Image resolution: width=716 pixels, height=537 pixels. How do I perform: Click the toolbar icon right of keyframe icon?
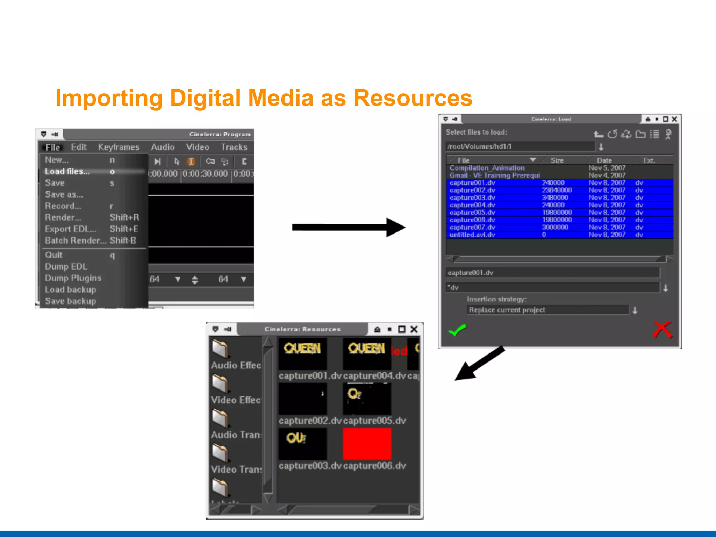pyautogui.click(x=225, y=162)
